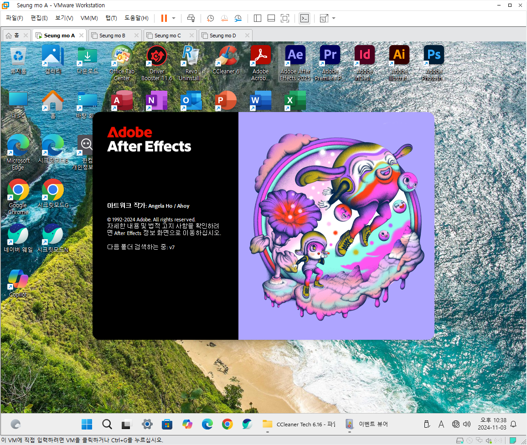
Task: Toggle the VMware library sidebar view
Action: pos(258,18)
